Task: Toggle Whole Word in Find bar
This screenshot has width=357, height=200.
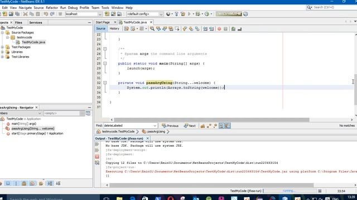Action: [209, 126]
